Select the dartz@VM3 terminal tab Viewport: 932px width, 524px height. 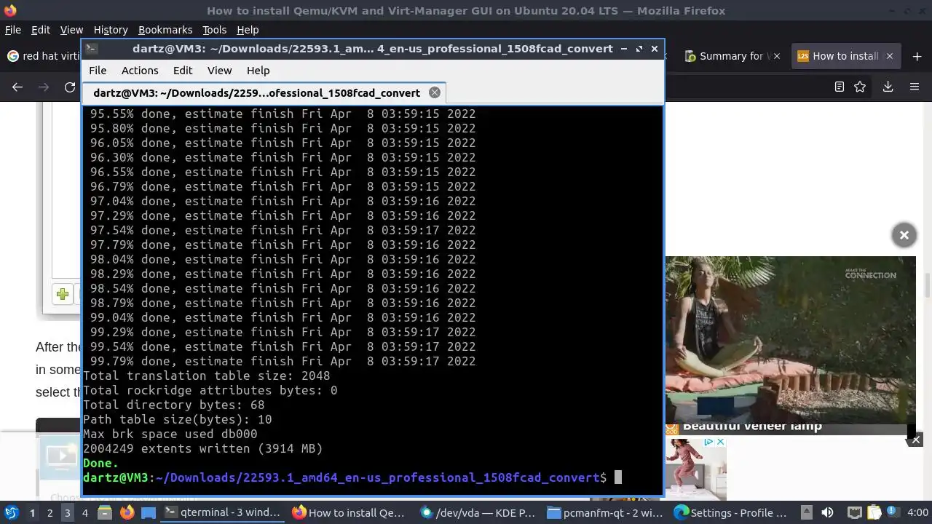pyautogui.click(x=264, y=92)
